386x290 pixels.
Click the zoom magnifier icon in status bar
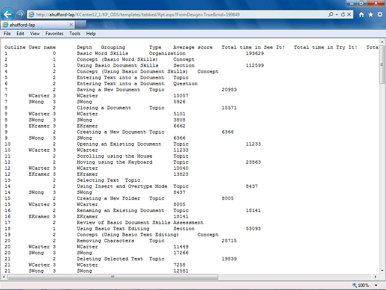pyautogui.click(x=355, y=285)
